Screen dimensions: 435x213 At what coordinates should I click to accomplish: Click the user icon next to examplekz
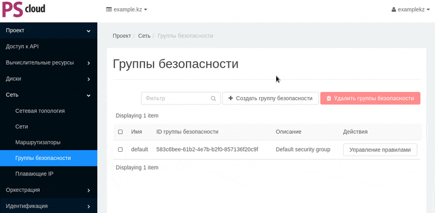coord(394,9)
